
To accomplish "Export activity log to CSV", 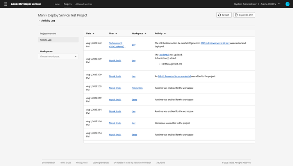I will coord(244,15).
